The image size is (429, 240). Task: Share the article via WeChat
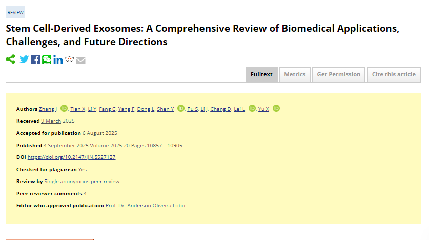(47, 59)
